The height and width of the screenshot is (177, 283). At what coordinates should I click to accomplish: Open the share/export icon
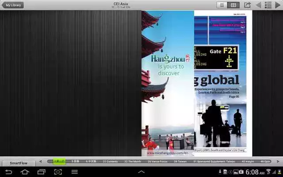247,5
